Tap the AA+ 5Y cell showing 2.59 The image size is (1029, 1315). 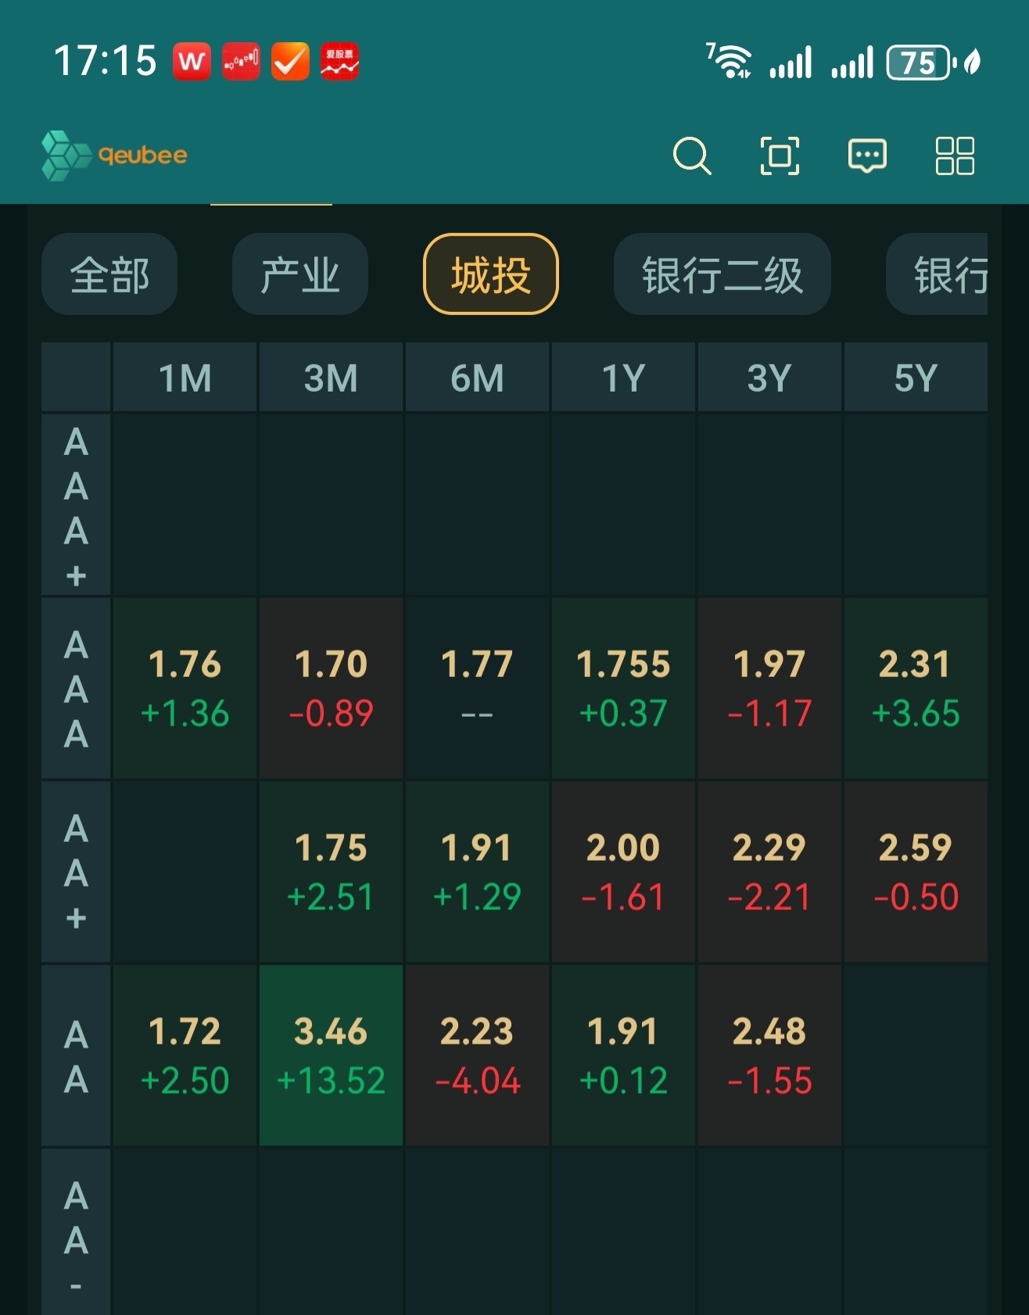pyautogui.click(x=915, y=872)
